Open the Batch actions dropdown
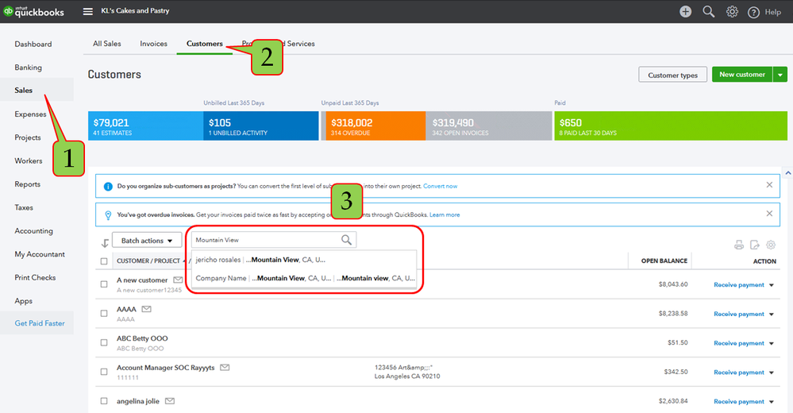 (147, 241)
